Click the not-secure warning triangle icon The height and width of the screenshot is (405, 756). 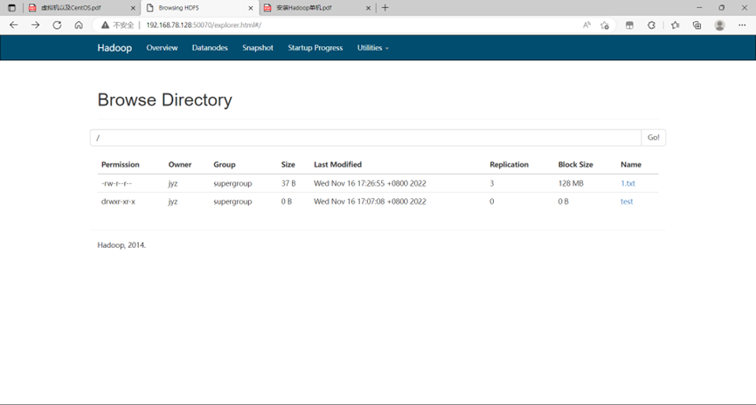[105, 25]
